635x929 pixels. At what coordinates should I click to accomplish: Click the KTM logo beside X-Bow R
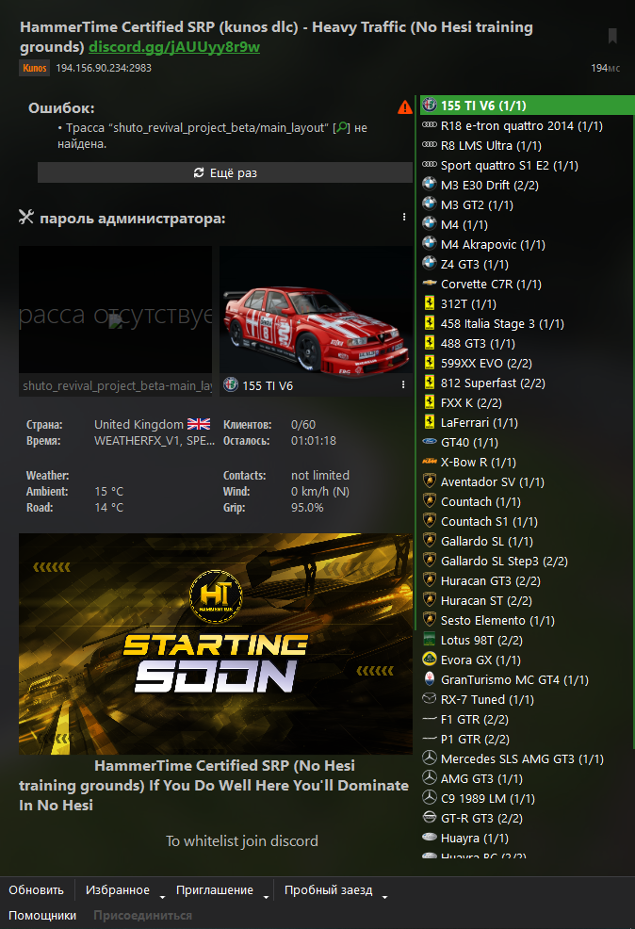430,461
